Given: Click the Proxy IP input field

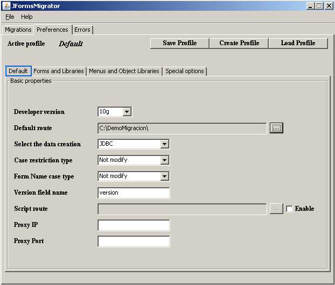Looking at the screenshot, I should (x=134, y=225).
